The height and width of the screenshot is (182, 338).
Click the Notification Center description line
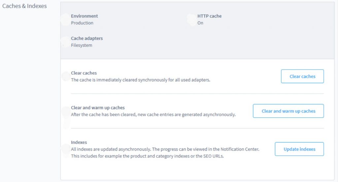coord(165,149)
